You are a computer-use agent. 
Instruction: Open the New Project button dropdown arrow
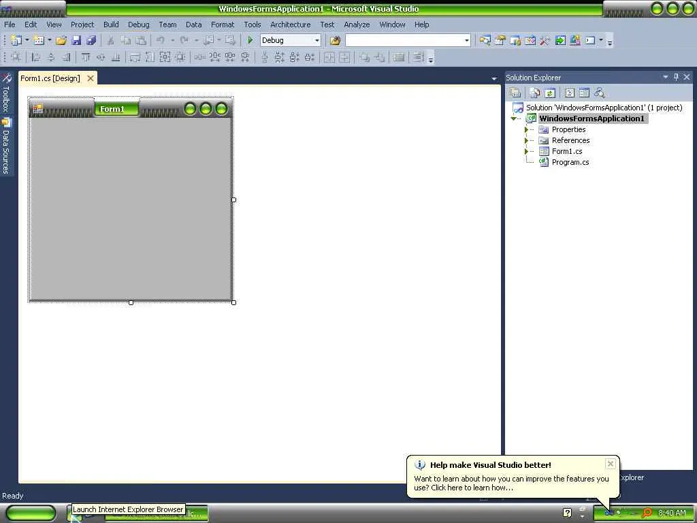(x=27, y=40)
